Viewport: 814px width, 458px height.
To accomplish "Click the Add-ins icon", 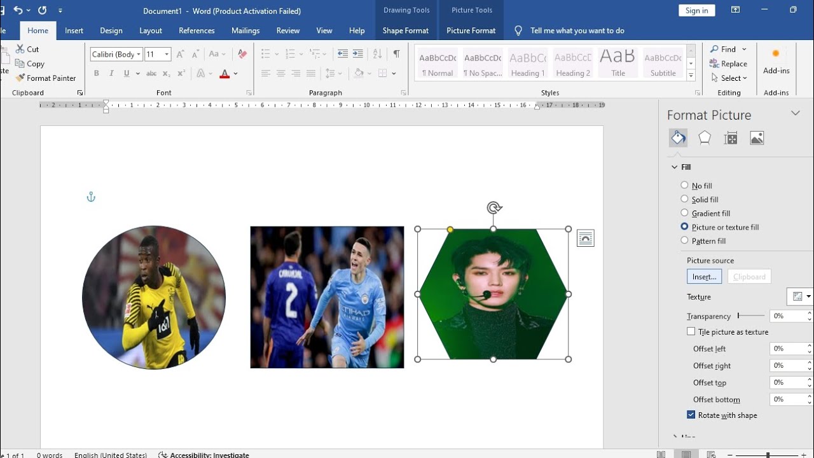I will (776, 60).
